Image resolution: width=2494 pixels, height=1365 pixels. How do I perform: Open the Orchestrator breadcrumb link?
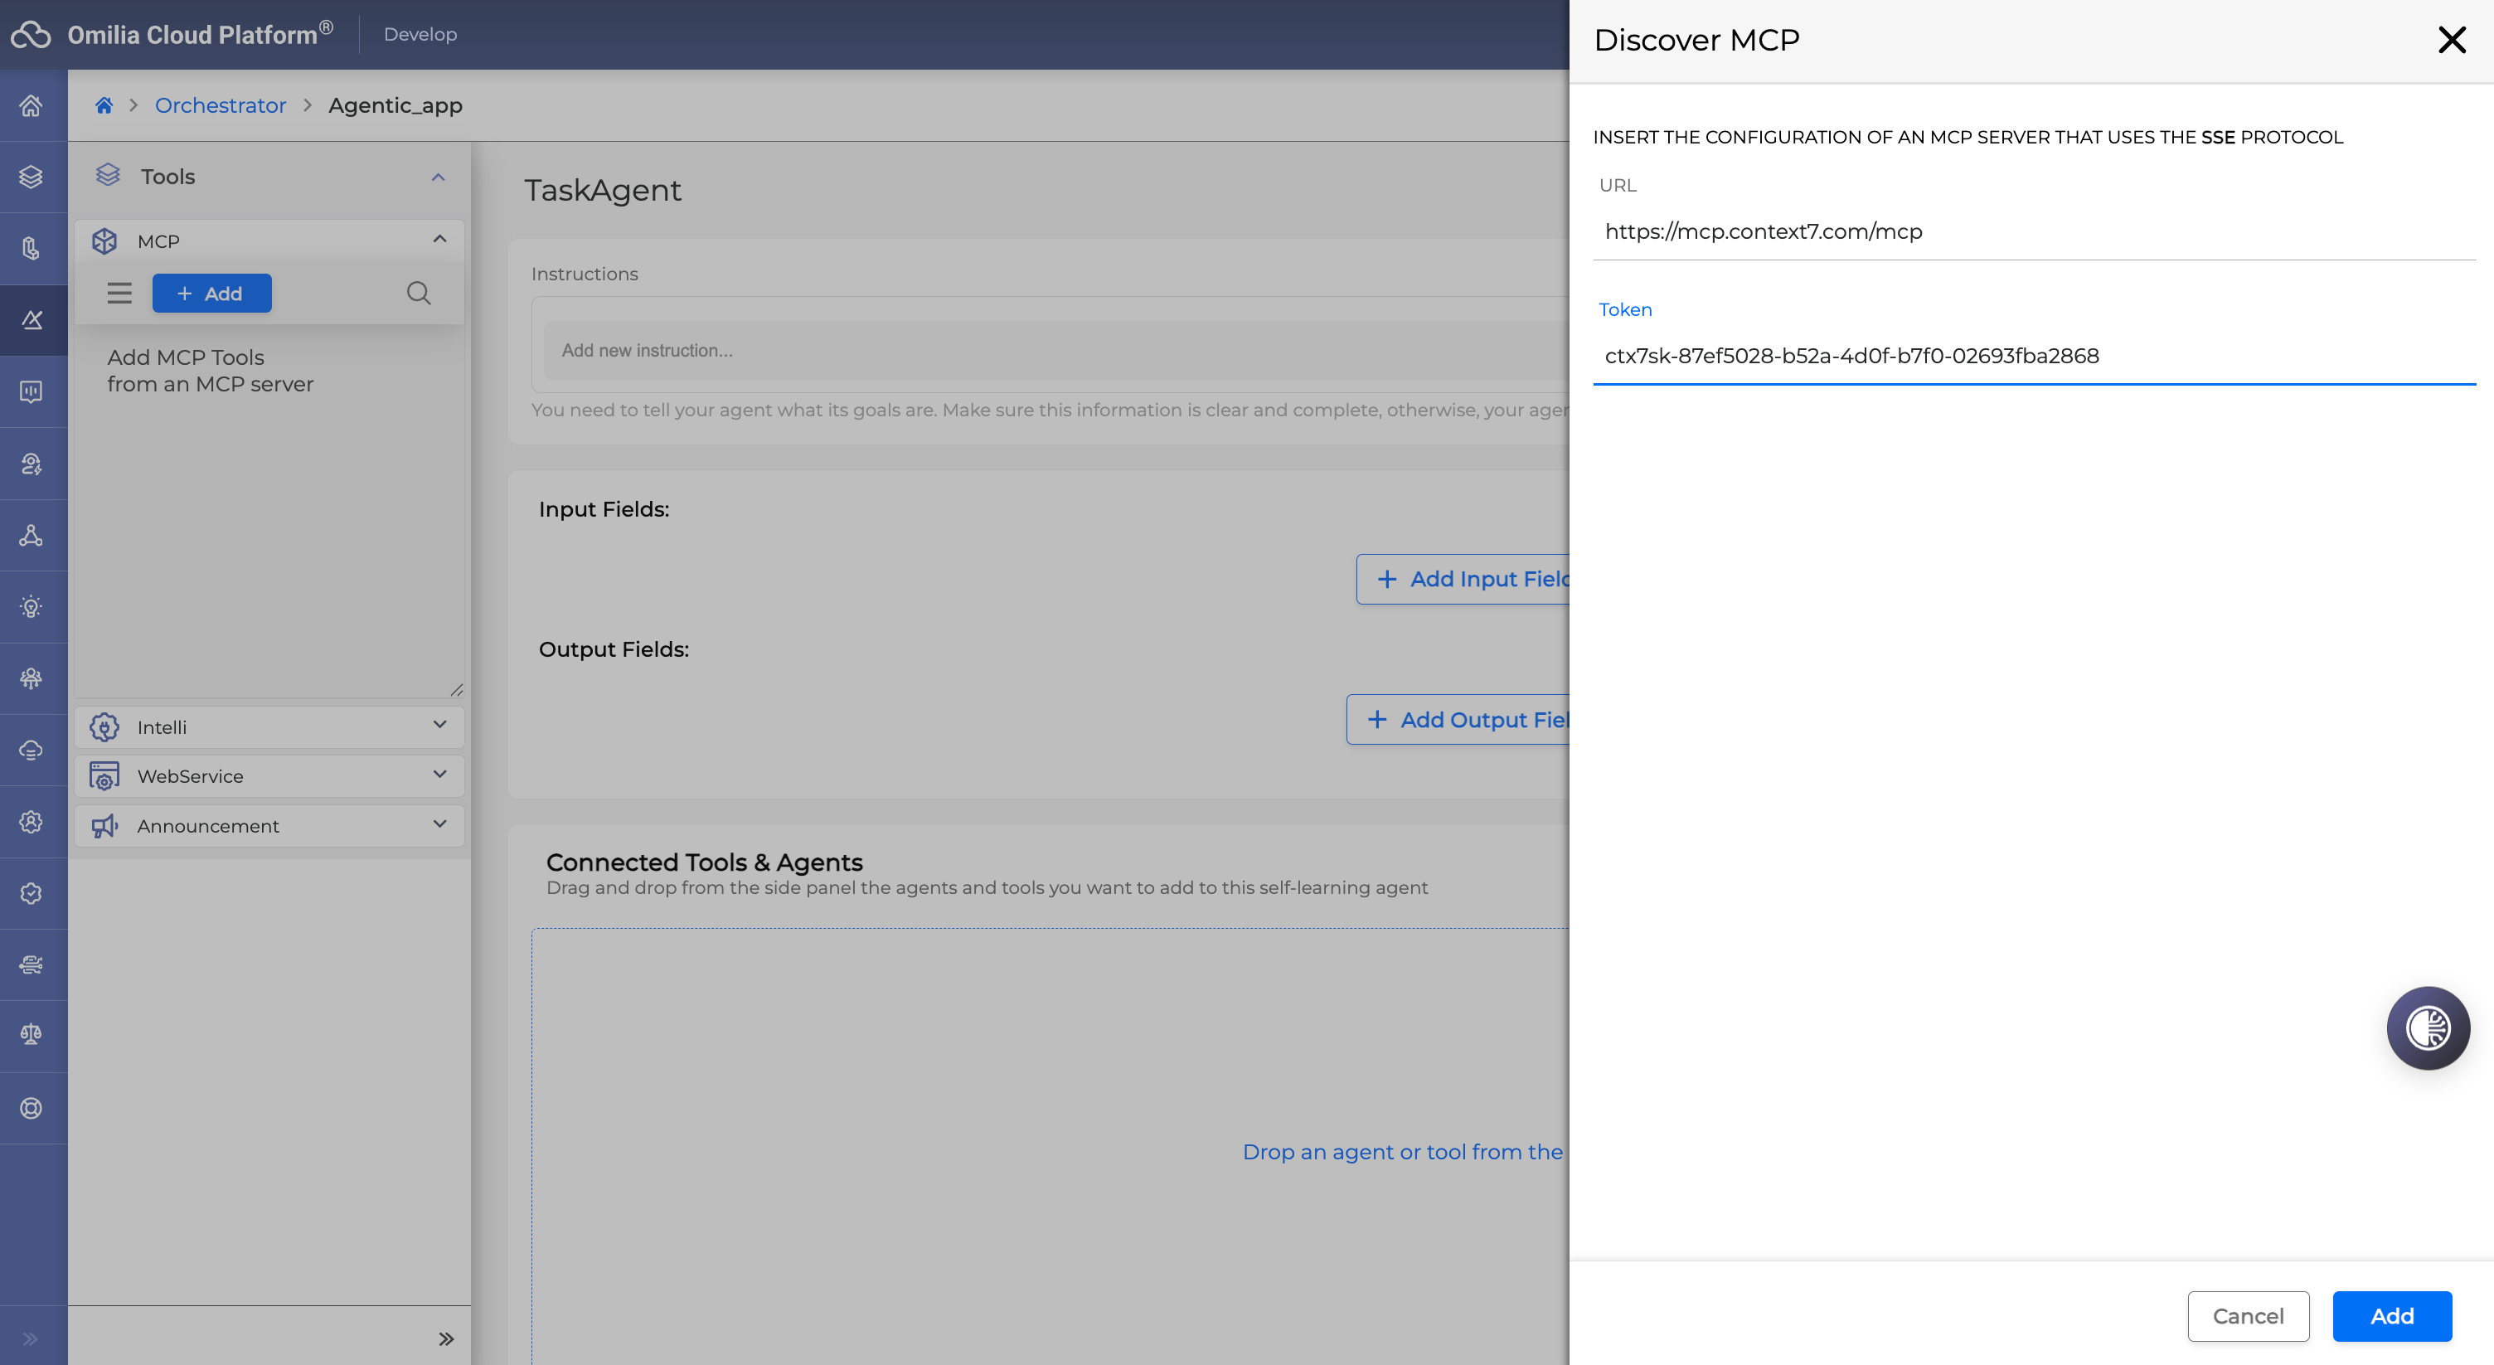click(x=220, y=105)
